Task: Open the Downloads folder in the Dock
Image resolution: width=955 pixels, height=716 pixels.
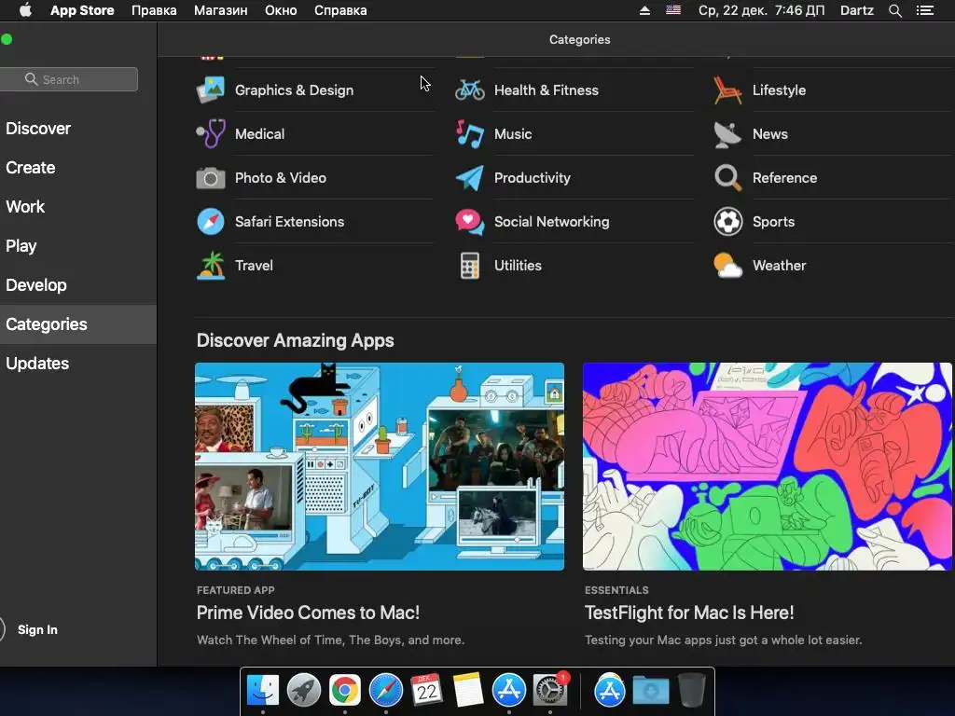Action: coord(650,691)
